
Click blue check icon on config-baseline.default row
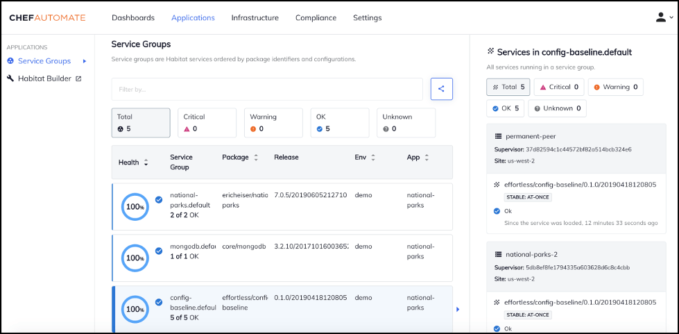(159, 302)
